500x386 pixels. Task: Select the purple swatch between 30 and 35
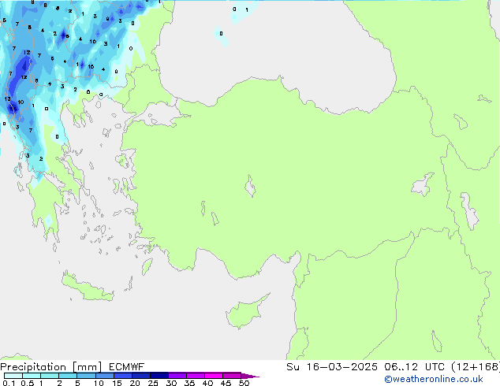tap(177, 376)
